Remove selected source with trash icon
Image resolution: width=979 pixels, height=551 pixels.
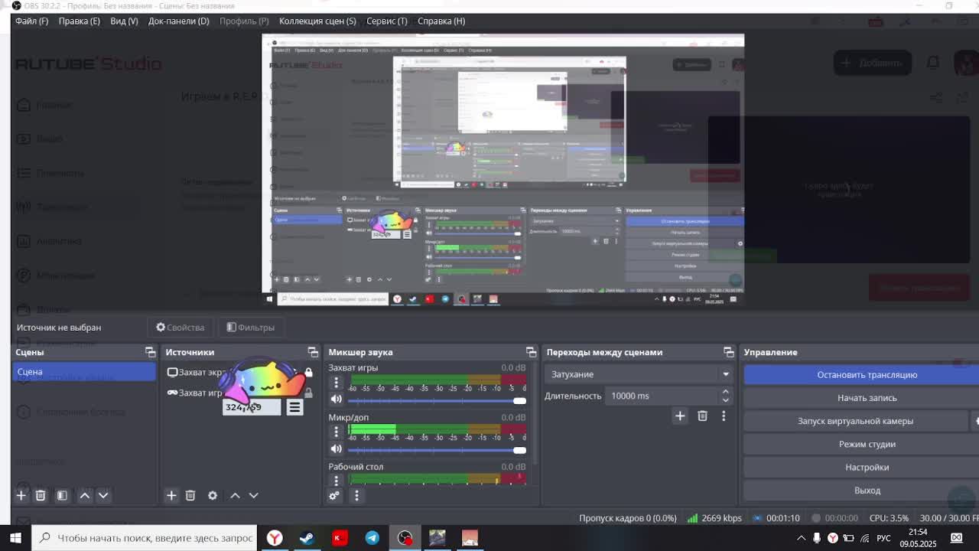point(190,495)
